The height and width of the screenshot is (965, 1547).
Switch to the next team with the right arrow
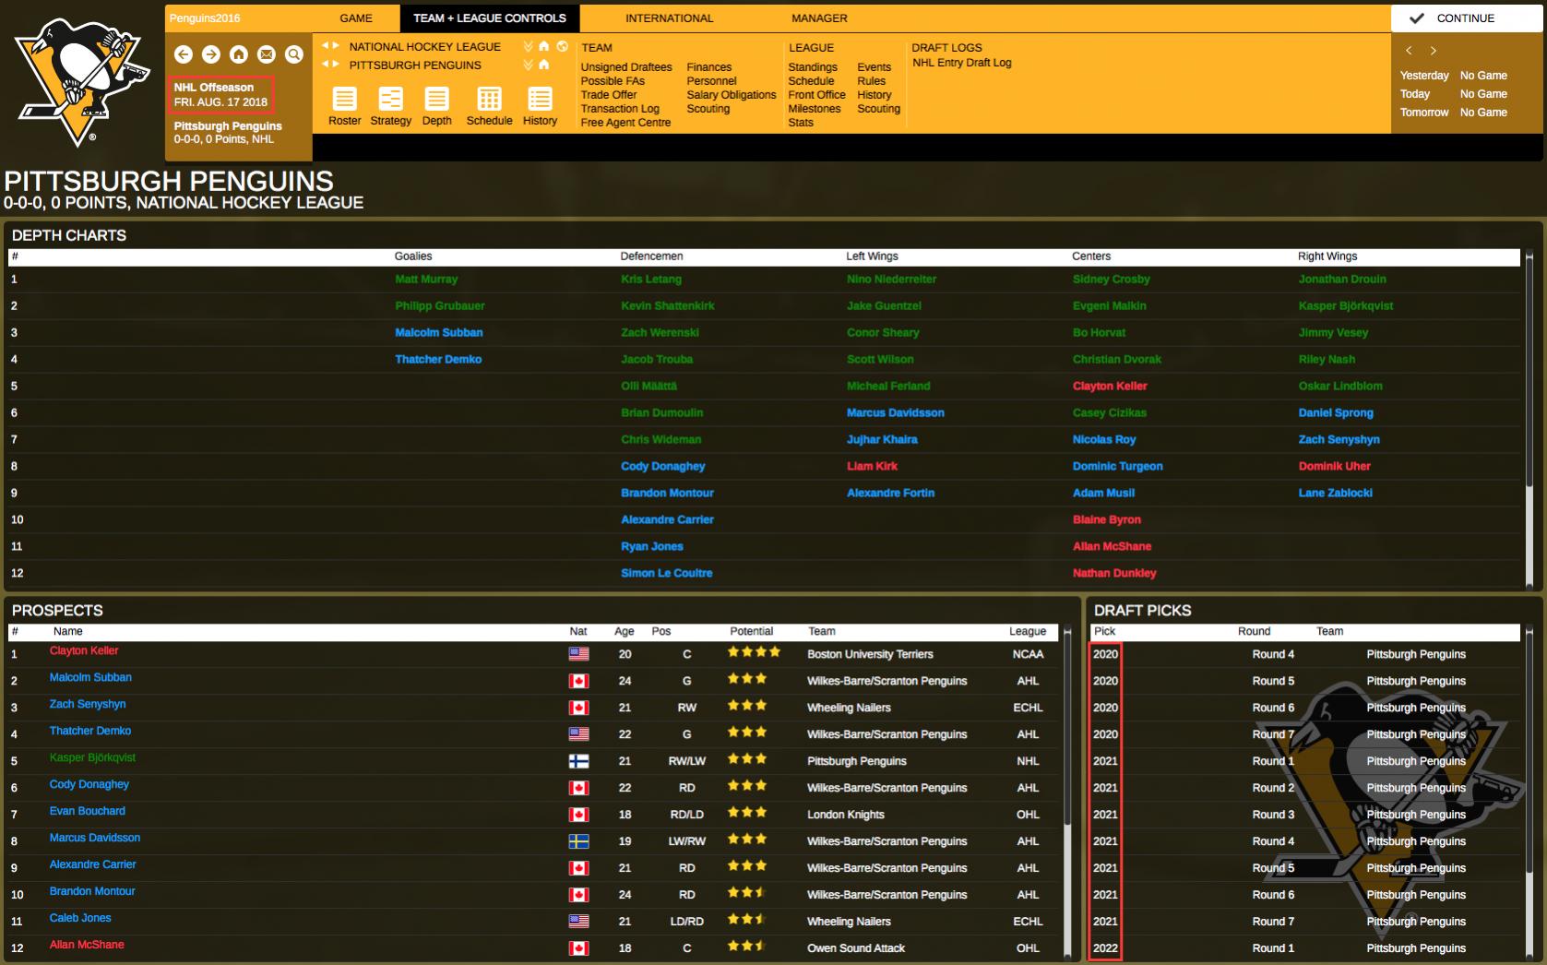point(336,65)
